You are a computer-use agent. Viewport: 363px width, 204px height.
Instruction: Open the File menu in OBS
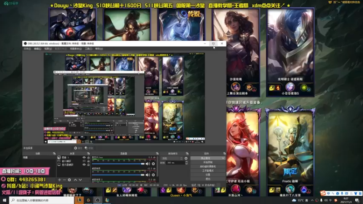(27, 49)
